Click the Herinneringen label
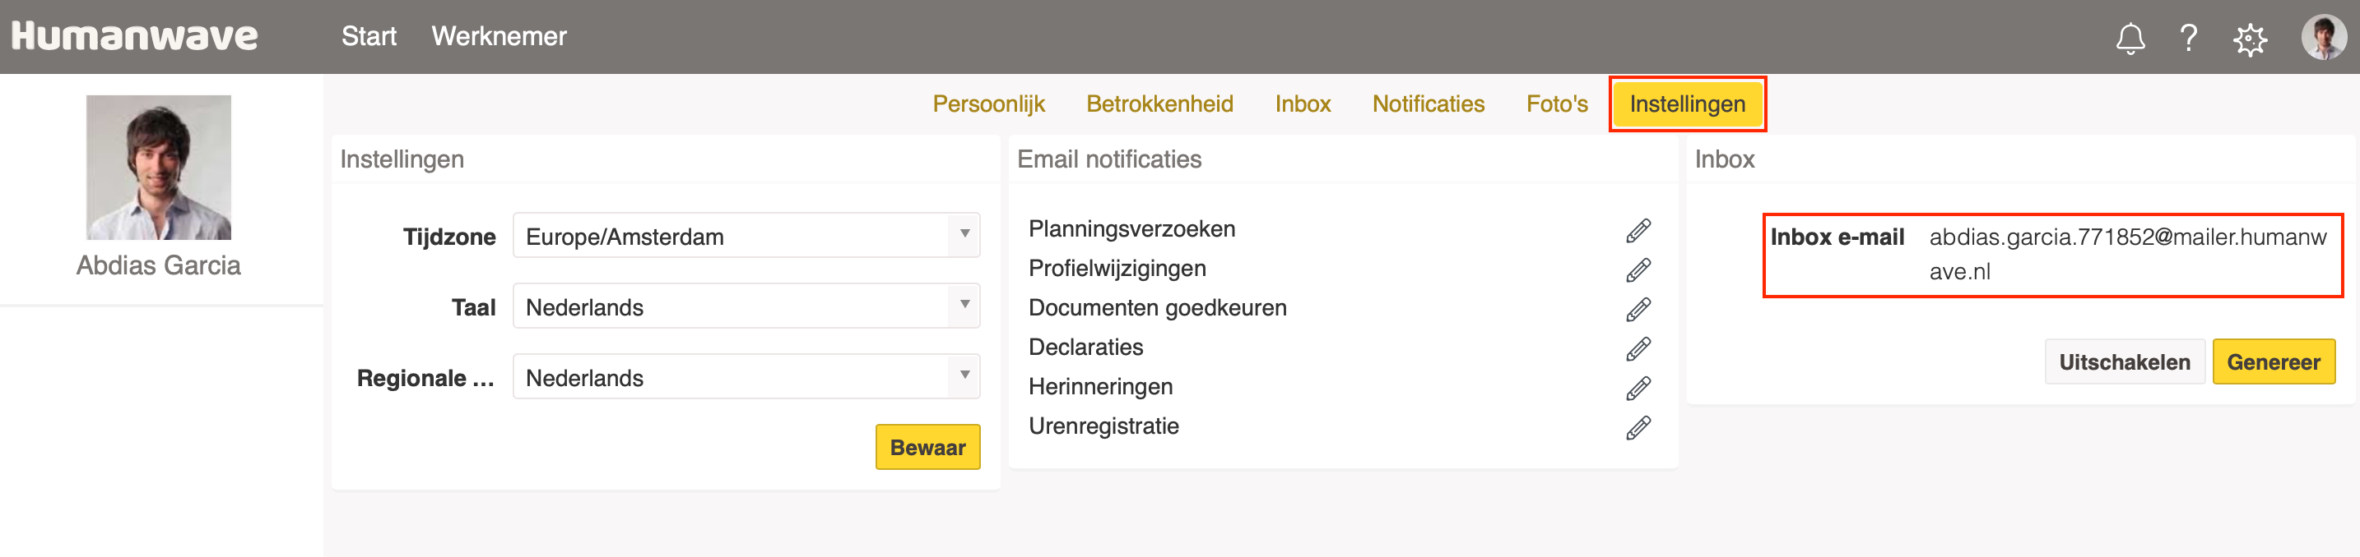Image resolution: width=2360 pixels, height=557 pixels. tap(1100, 387)
